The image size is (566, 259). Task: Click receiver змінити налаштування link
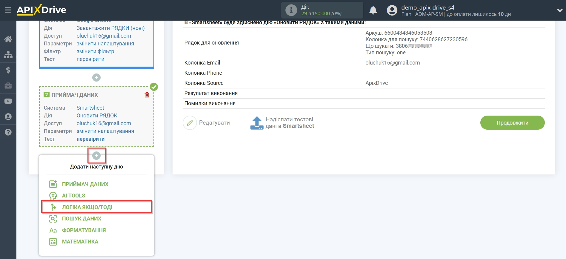(105, 131)
